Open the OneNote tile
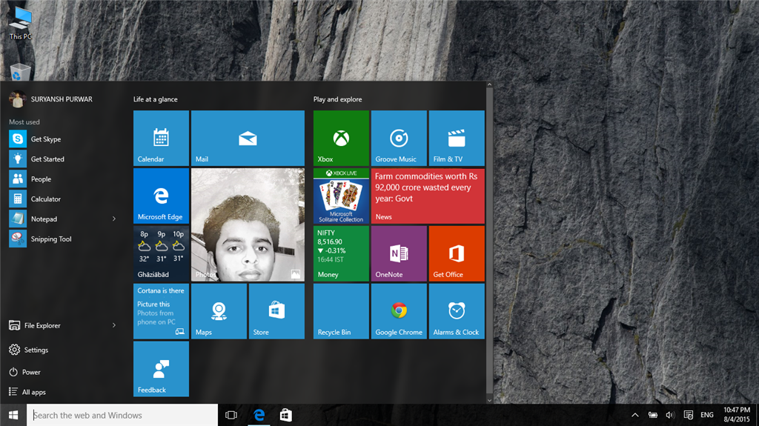The width and height of the screenshot is (759, 426). click(x=399, y=253)
